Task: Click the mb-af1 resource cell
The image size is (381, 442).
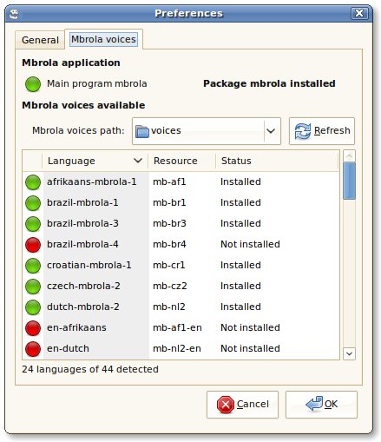Action: tap(169, 181)
